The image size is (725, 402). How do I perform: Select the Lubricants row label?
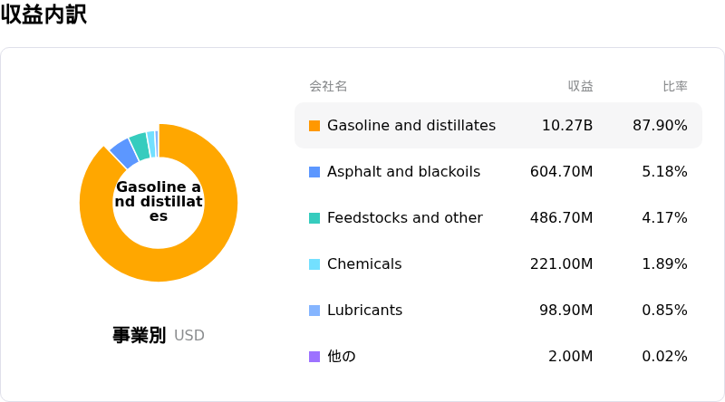[365, 310]
